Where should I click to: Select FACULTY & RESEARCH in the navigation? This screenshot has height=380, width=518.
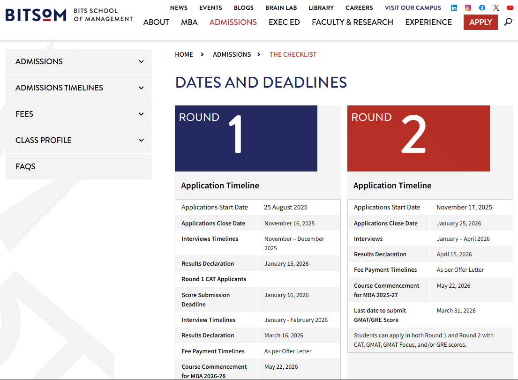click(352, 22)
